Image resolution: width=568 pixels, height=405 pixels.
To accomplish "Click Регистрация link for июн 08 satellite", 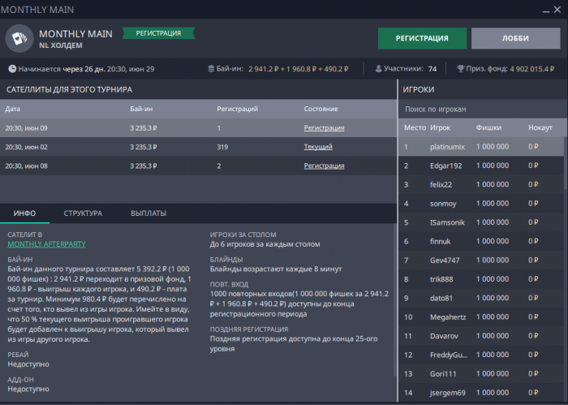I will pos(324,166).
